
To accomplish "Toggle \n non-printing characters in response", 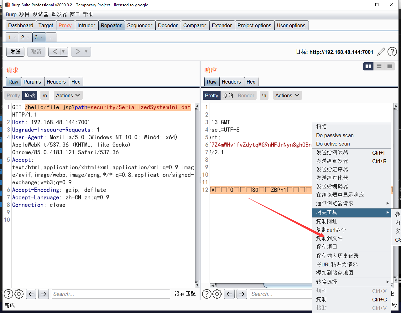I will coord(264,95).
